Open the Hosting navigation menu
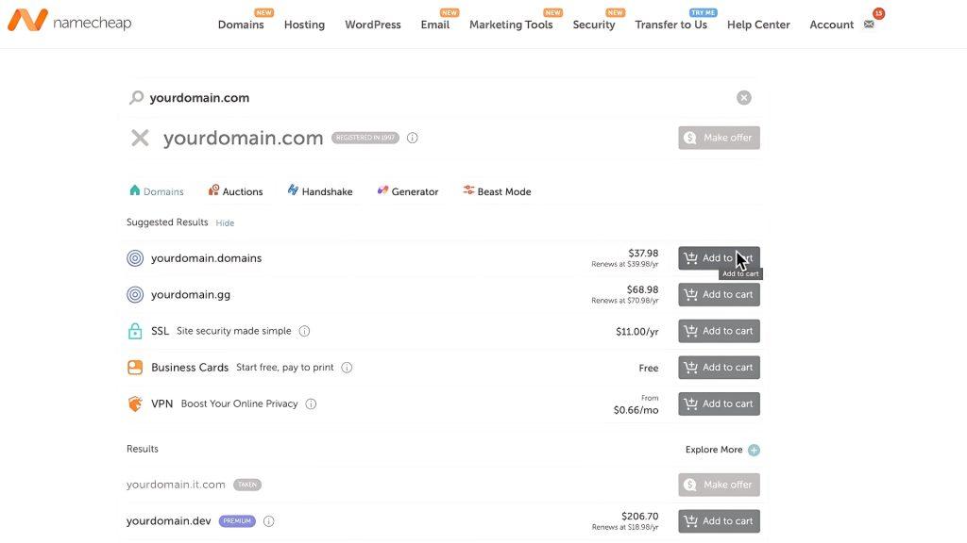The image size is (967, 543). tap(304, 25)
